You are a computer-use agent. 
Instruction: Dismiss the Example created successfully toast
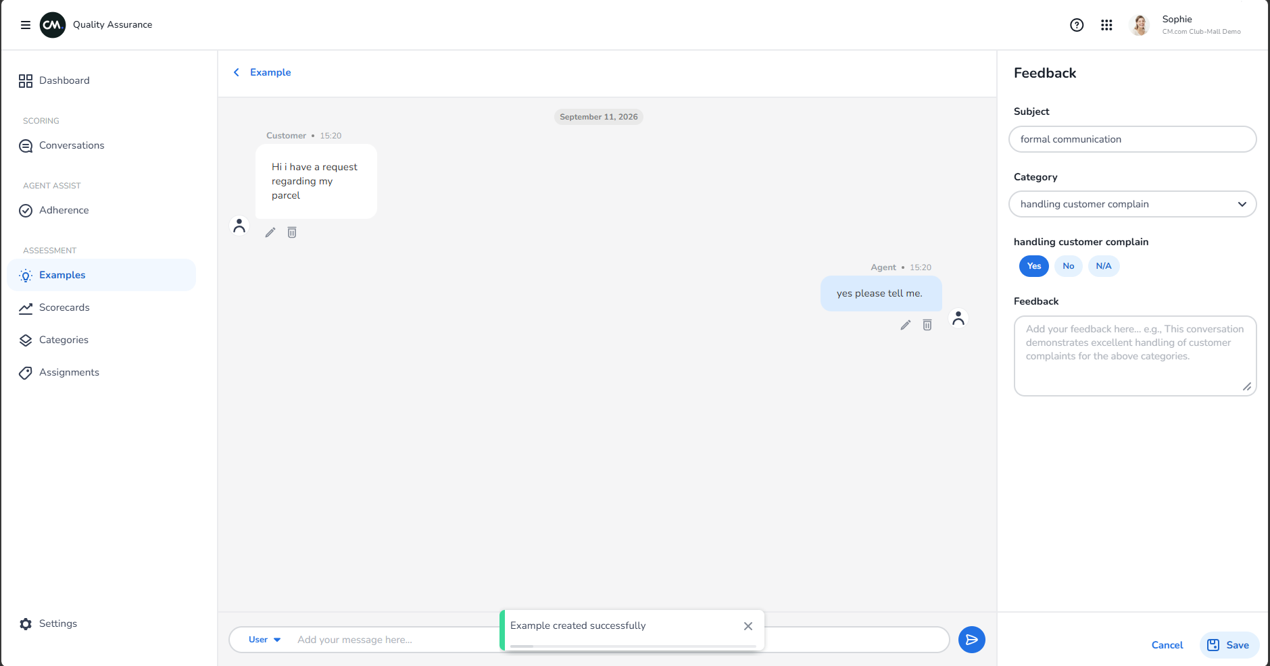coord(748,626)
